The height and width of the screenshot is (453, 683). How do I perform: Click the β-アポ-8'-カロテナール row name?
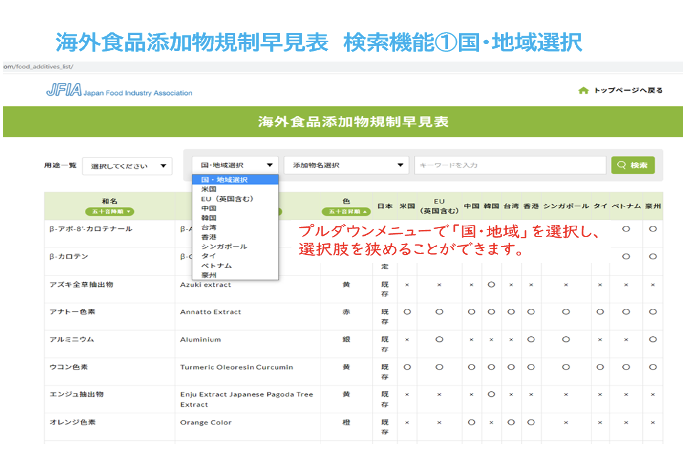click(91, 229)
